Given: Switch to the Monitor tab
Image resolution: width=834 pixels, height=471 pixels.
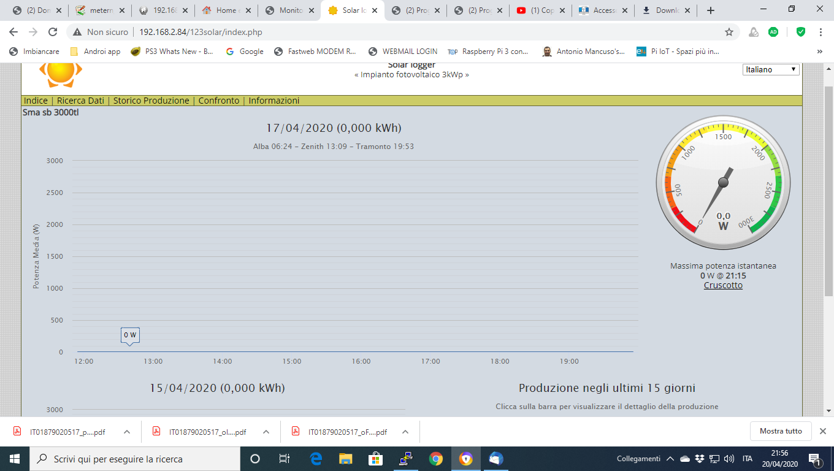Looking at the screenshot, I should point(288,10).
